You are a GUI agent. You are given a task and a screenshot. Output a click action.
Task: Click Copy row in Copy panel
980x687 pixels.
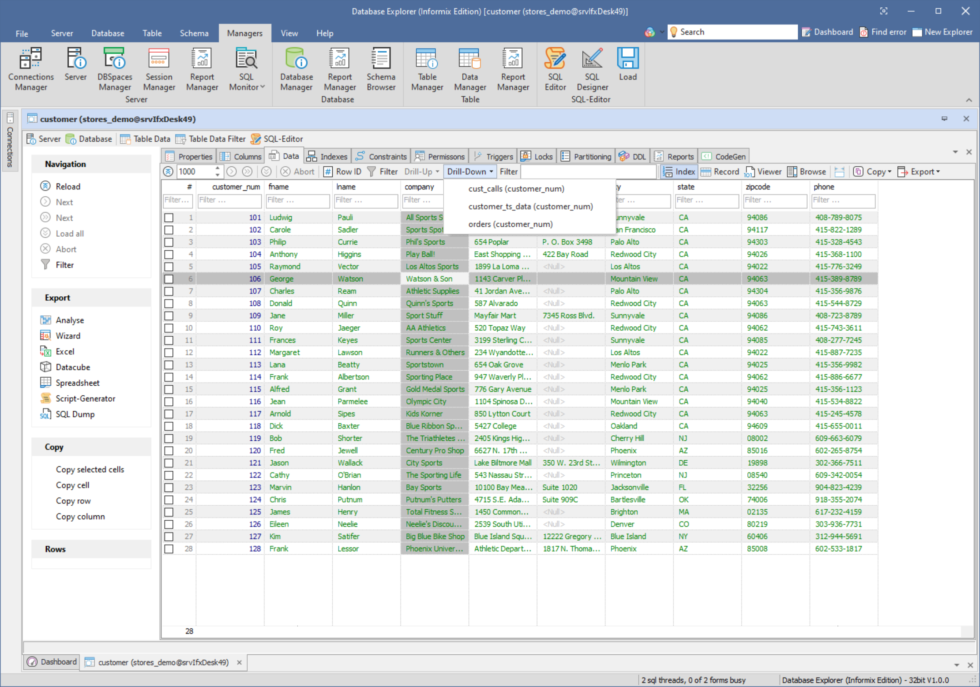tap(73, 501)
